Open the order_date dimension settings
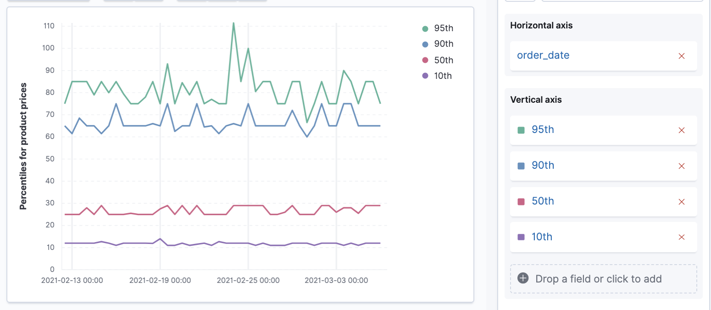711x310 pixels. (543, 55)
